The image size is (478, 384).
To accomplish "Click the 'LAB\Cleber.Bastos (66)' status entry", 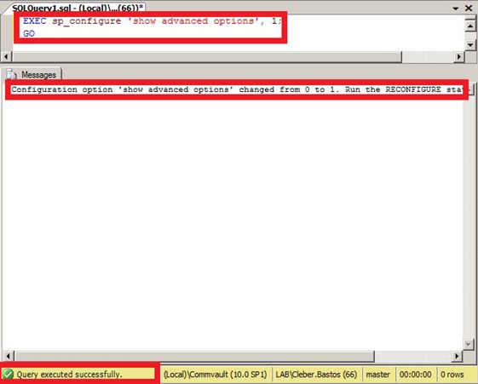I will (316, 374).
